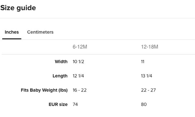This screenshot has height=117, width=195.
Task: Click the width value 11
Action: pyautogui.click(x=143, y=62)
